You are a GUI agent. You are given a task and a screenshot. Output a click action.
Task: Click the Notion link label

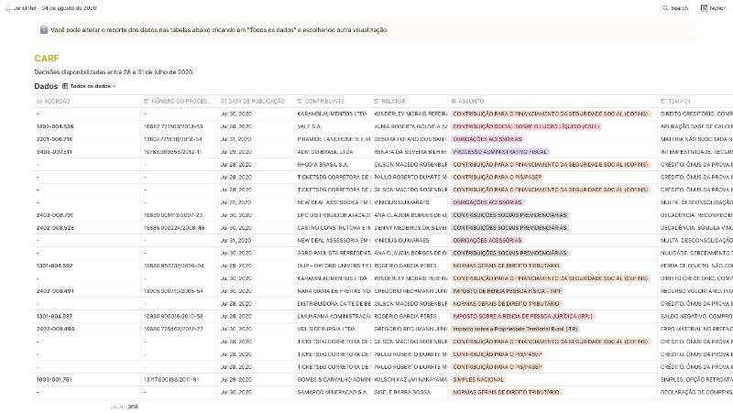tap(717, 8)
